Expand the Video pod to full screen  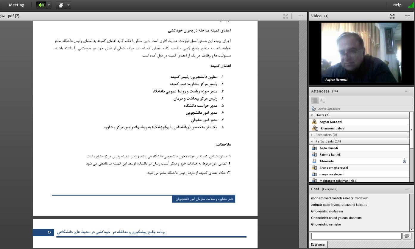pyautogui.click(x=392, y=16)
